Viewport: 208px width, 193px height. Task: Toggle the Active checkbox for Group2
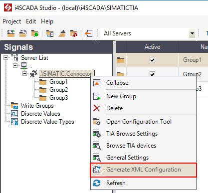point(152,74)
